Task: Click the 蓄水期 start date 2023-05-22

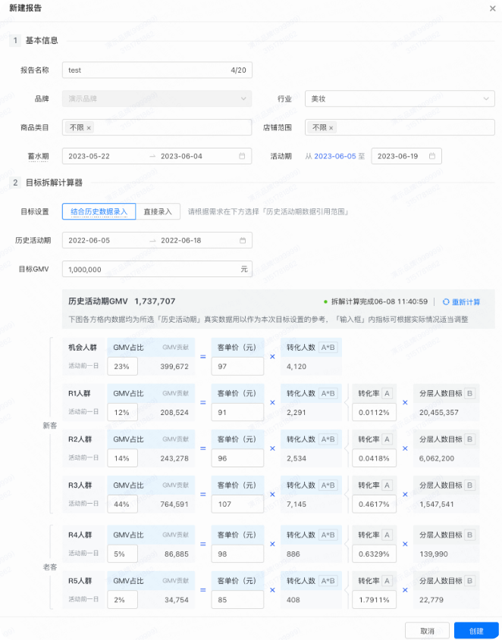Action: coord(89,156)
